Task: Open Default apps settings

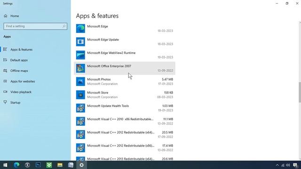Action: [x=19, y=60]
